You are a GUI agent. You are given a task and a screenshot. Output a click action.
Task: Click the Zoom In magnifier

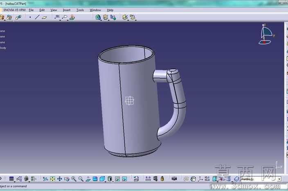[x=74, y=179]
